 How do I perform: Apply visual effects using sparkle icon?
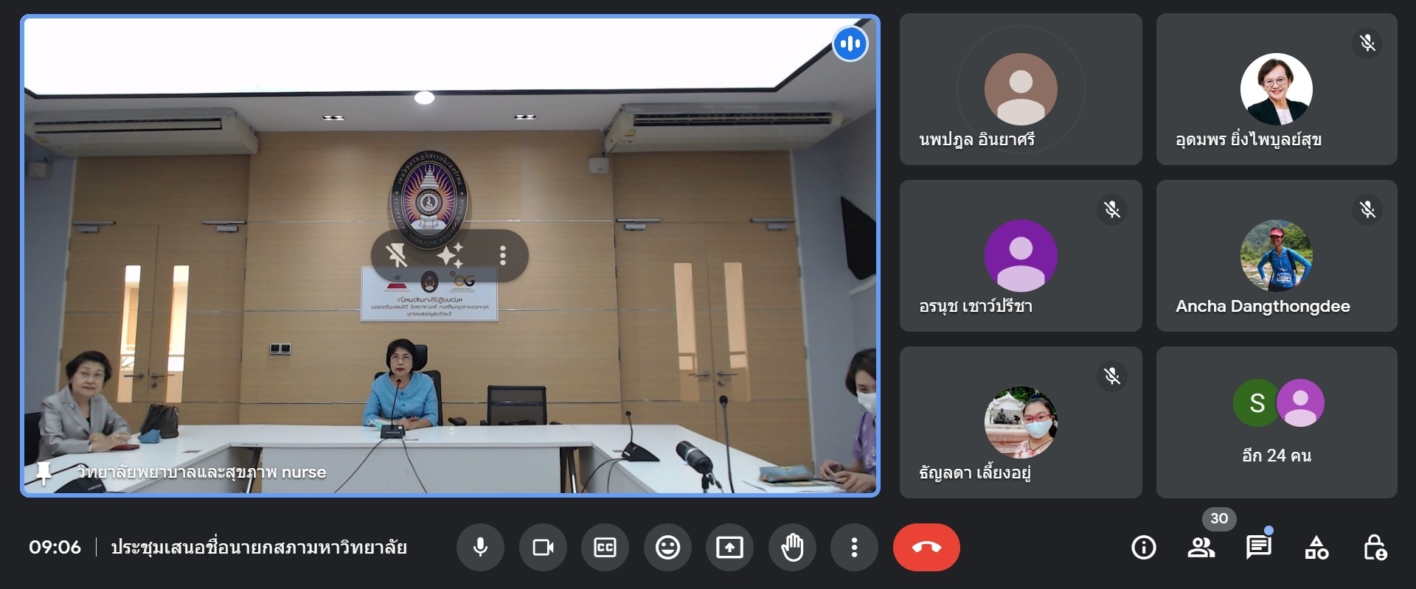[449, 256]
